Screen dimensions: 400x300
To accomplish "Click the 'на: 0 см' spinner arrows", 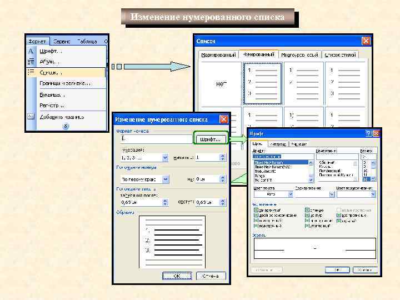I will [x=222, y=179].
